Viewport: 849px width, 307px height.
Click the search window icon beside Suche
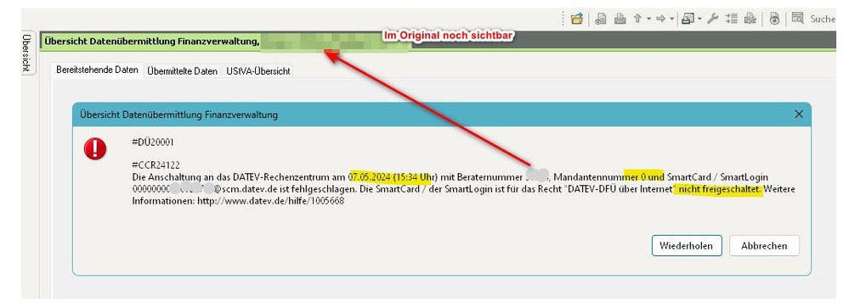(797, 18)
